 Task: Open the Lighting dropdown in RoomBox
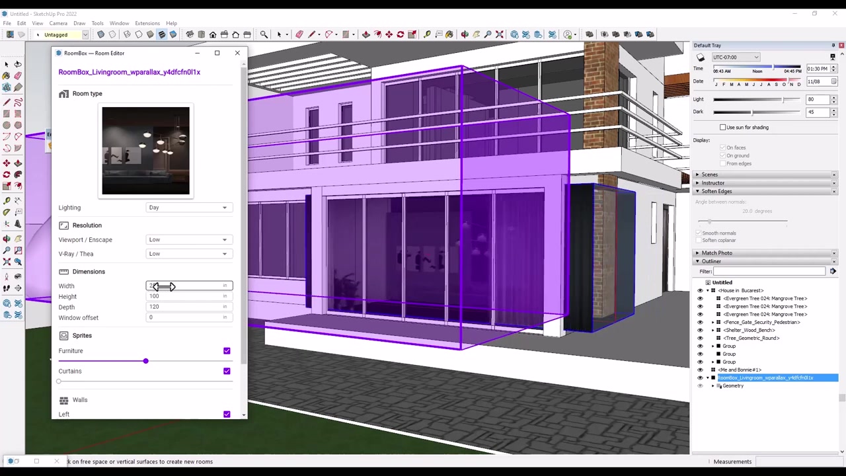point(188,207)
